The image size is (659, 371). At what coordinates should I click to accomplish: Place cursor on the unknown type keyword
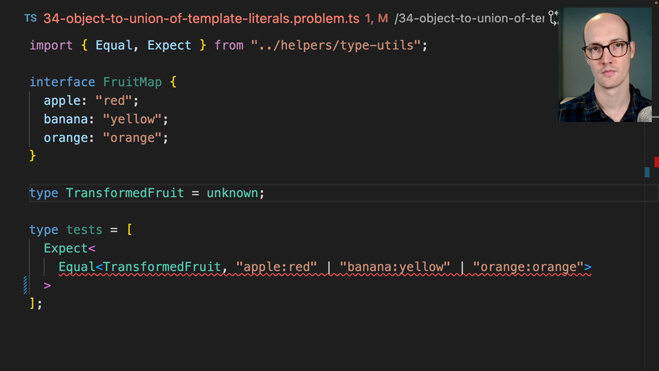[232, 193]
